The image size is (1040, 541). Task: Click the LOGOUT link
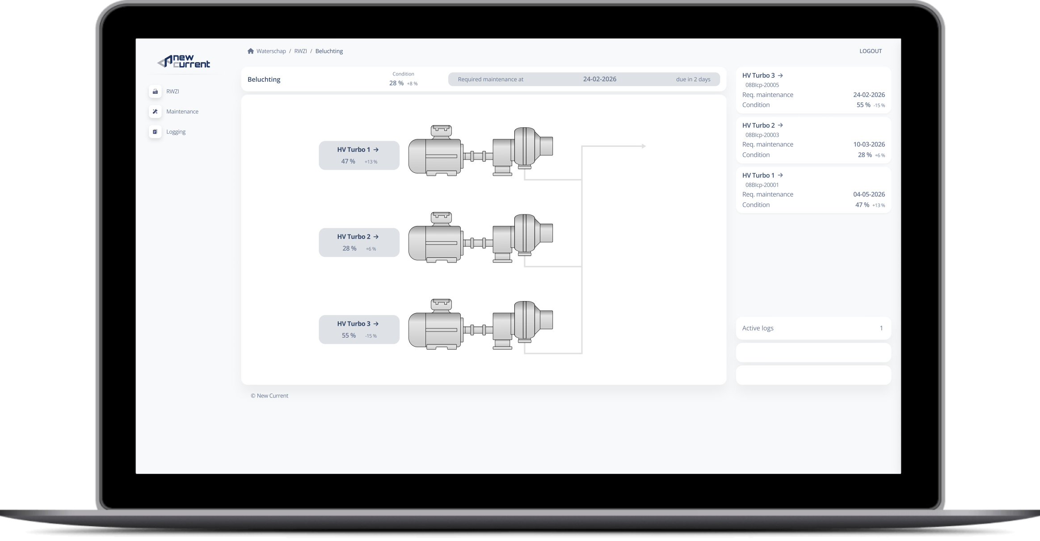tap(870, 51)
